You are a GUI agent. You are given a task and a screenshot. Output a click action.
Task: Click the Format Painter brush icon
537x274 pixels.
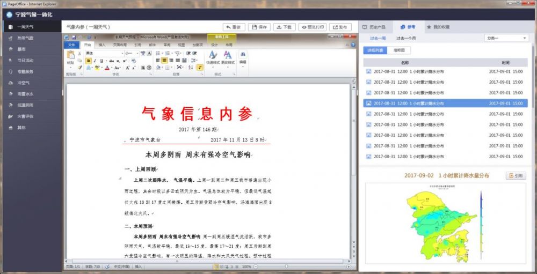click(80, 68)
